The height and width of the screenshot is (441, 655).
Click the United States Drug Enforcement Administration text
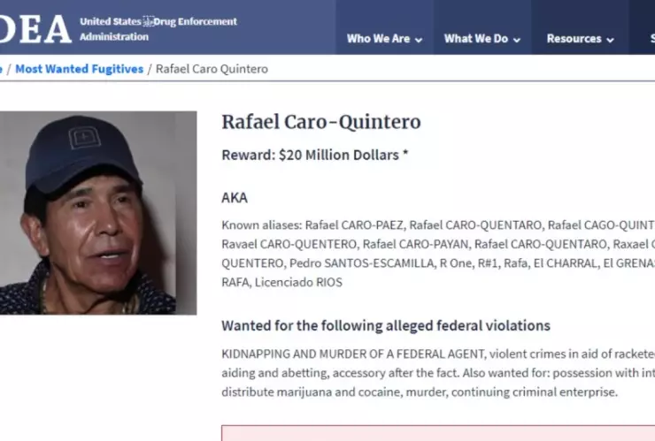[x=158, y=29]
